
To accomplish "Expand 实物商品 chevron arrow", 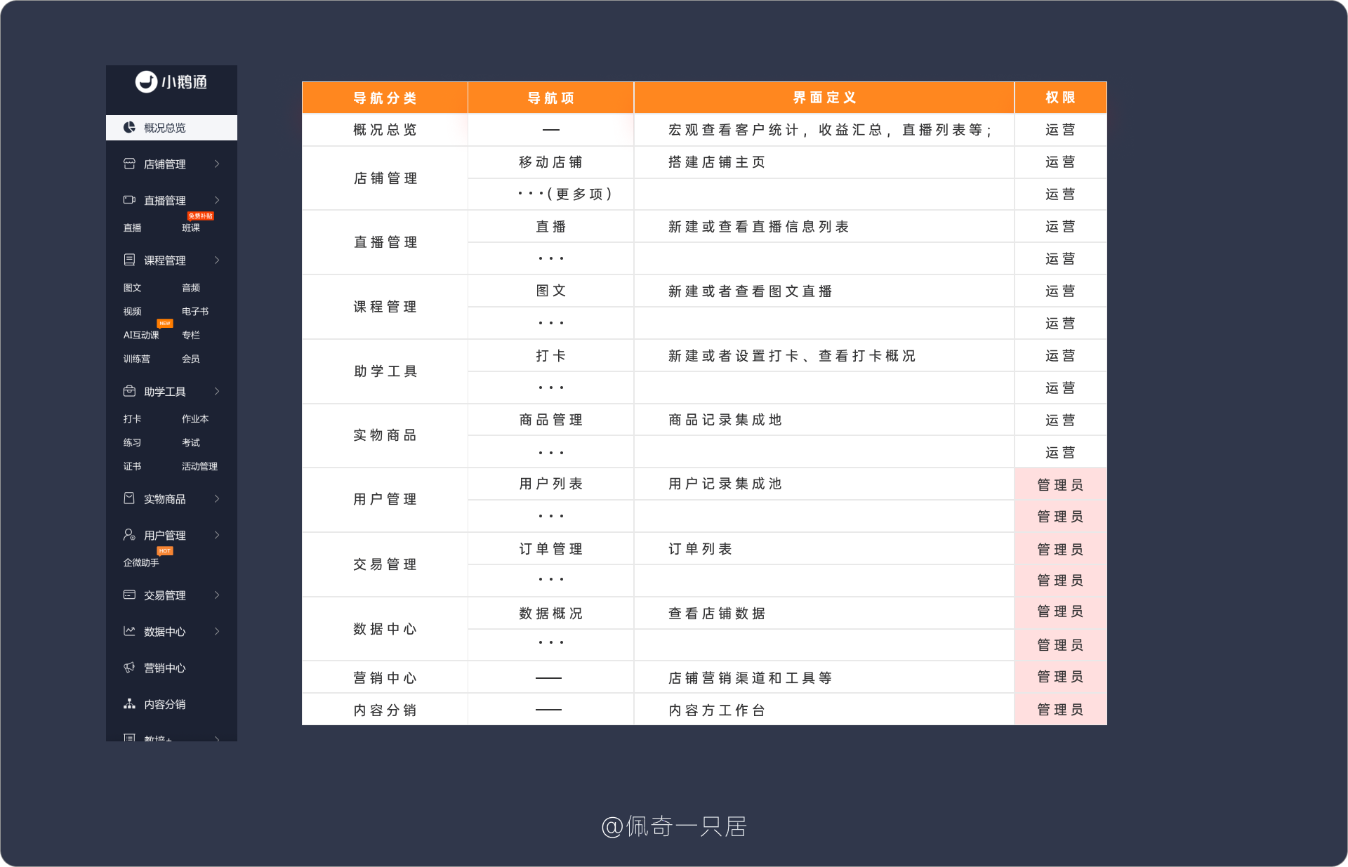I will [217, 498].
